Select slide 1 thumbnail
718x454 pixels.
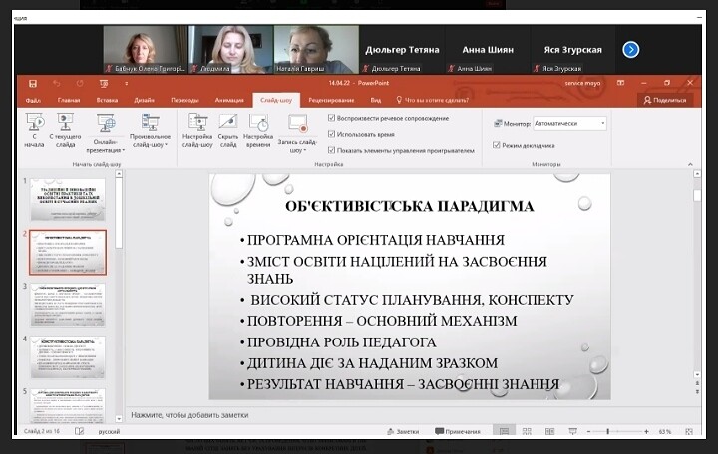(68, 200)
